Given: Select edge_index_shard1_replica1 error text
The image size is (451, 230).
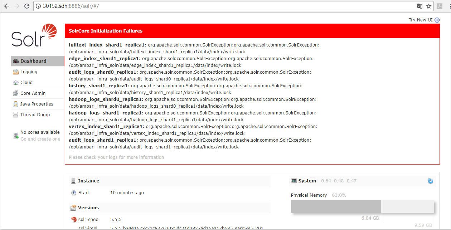Looking at the screenshot, I should click(x=191, y=62).
